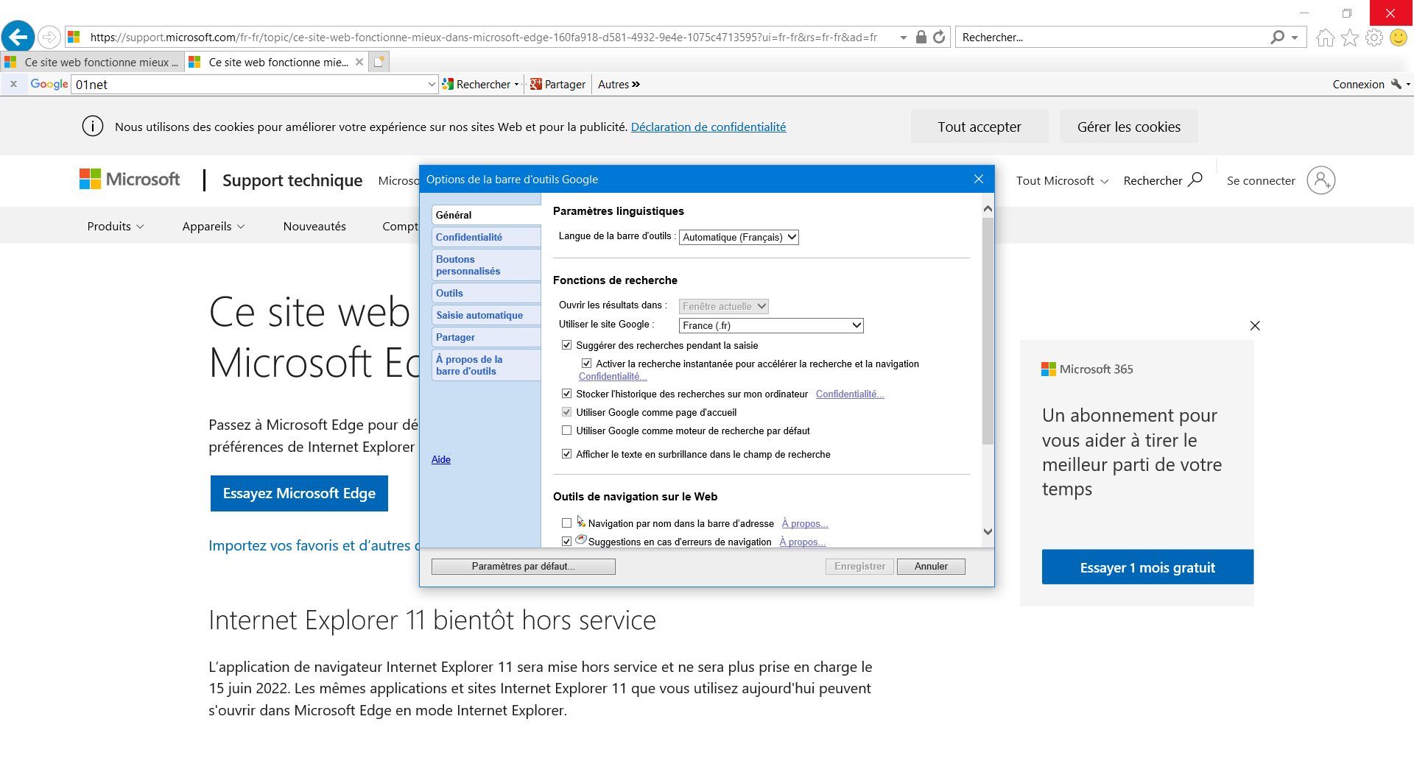This screenshot has width=1414, height=758.
Task: Expand the Utiliser le site Google dropdown
Action: (771, 325)
